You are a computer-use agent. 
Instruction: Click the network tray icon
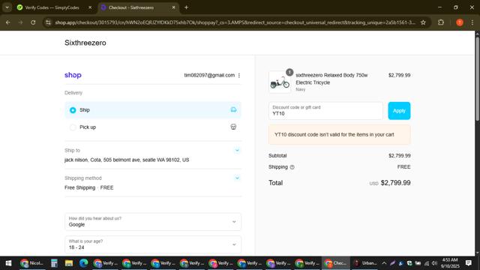point(427,263)
